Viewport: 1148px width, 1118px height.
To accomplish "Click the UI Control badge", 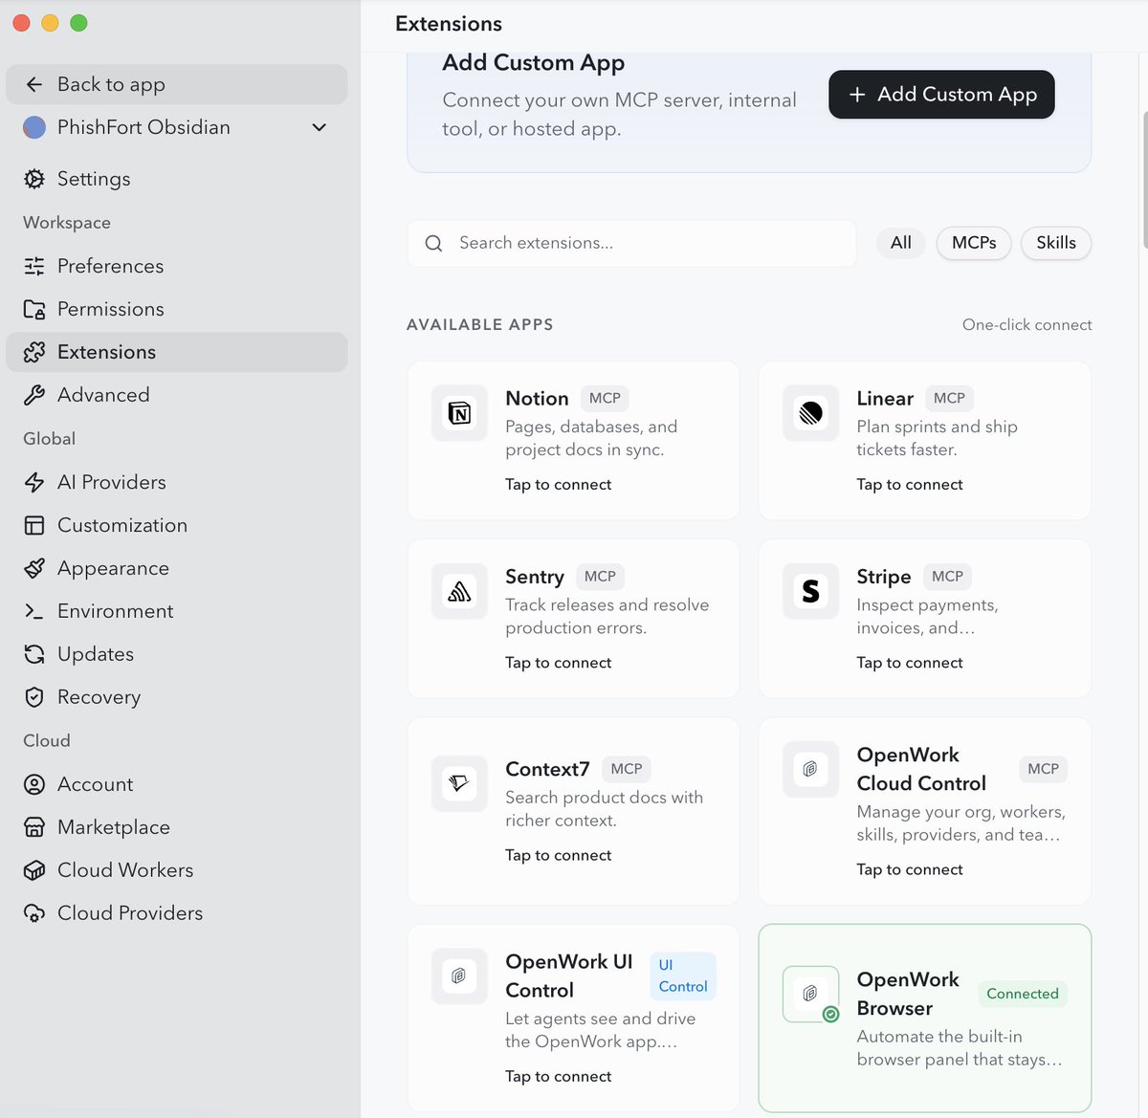I will click(683, 976).
